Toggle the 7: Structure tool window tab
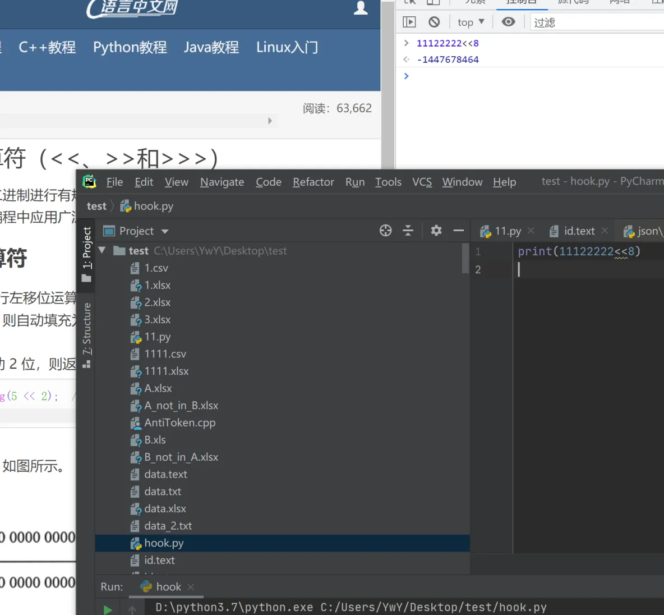Screen dimensions: 664x615 (86, 335)
